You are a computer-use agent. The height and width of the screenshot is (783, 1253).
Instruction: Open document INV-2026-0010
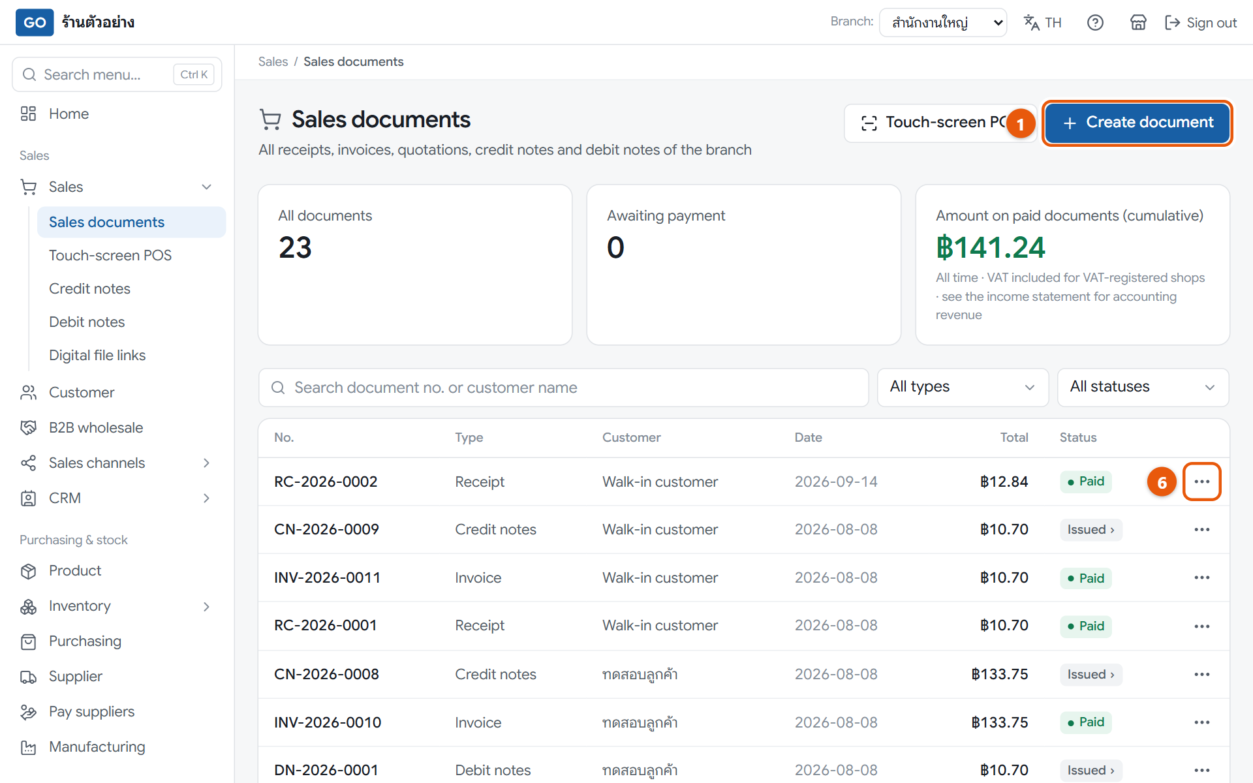pyautogui.click(x=328, y=722)
